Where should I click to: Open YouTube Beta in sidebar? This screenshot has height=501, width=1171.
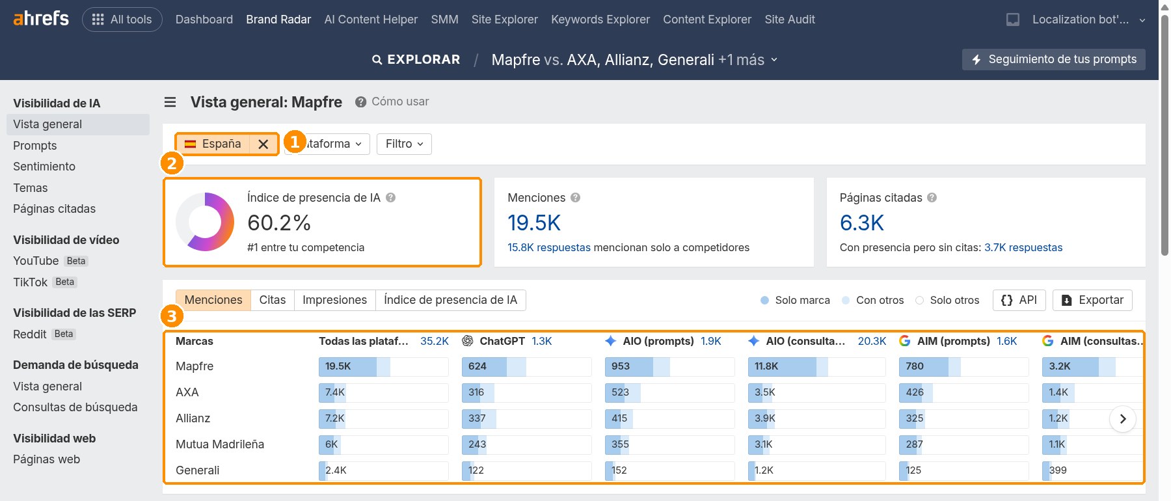[51, 261]
